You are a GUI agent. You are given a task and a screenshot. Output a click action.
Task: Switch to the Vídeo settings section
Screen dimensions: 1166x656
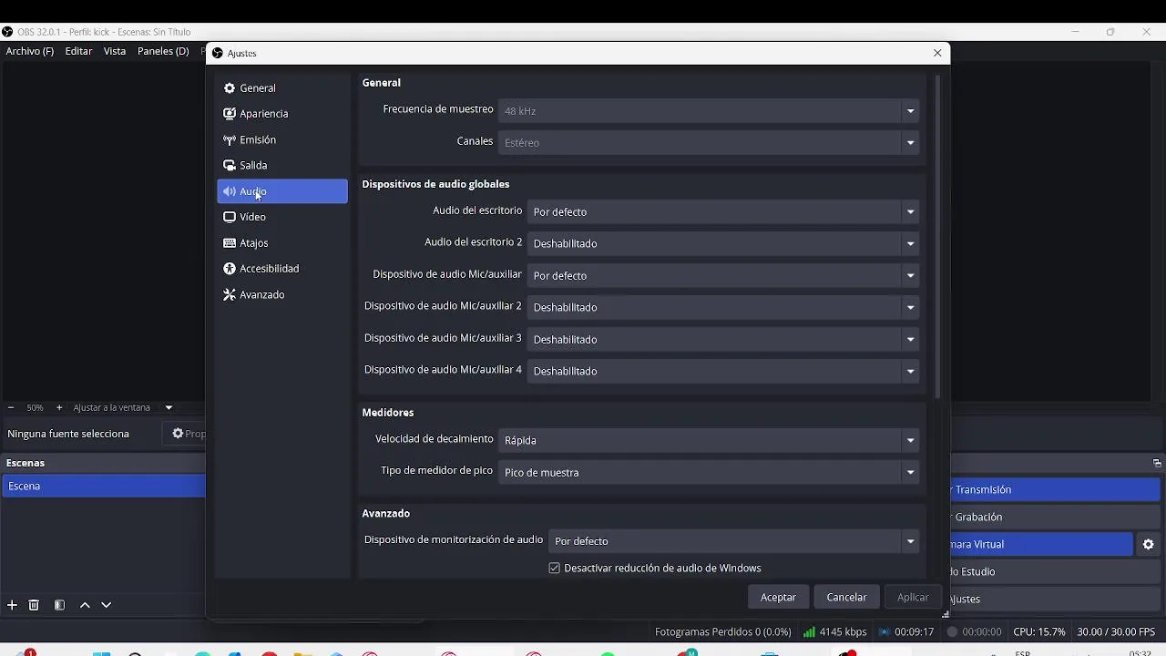point(282,217)
